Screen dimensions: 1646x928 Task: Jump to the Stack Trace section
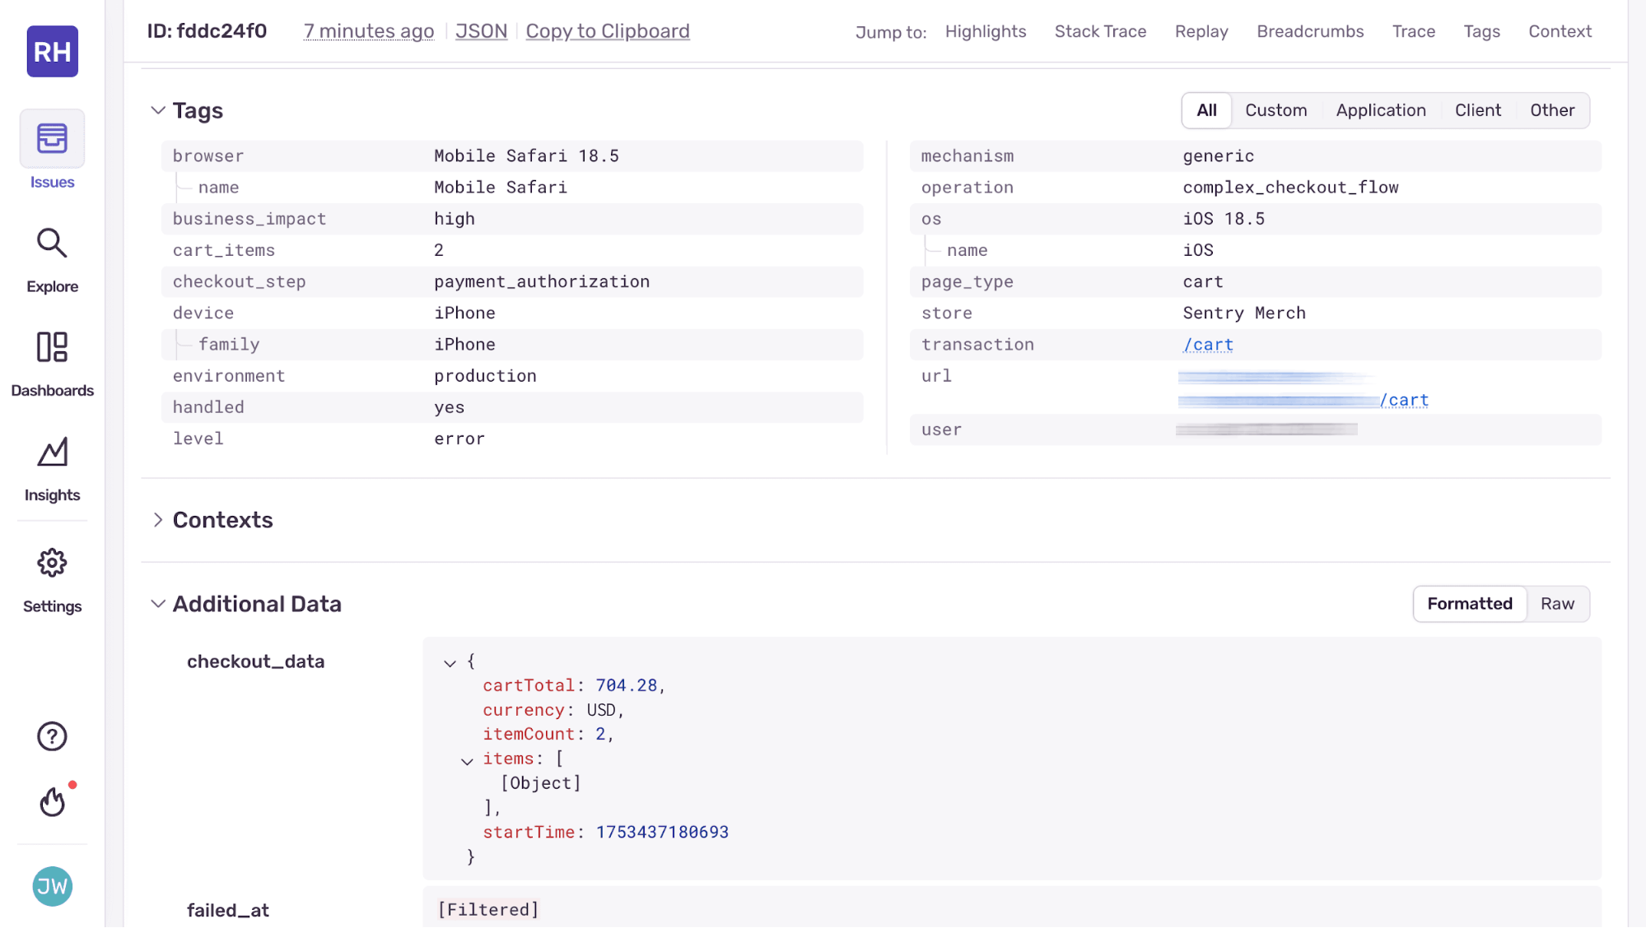[1100, 31]
